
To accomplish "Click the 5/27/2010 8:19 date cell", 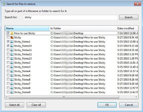I will tap(128, 75).
